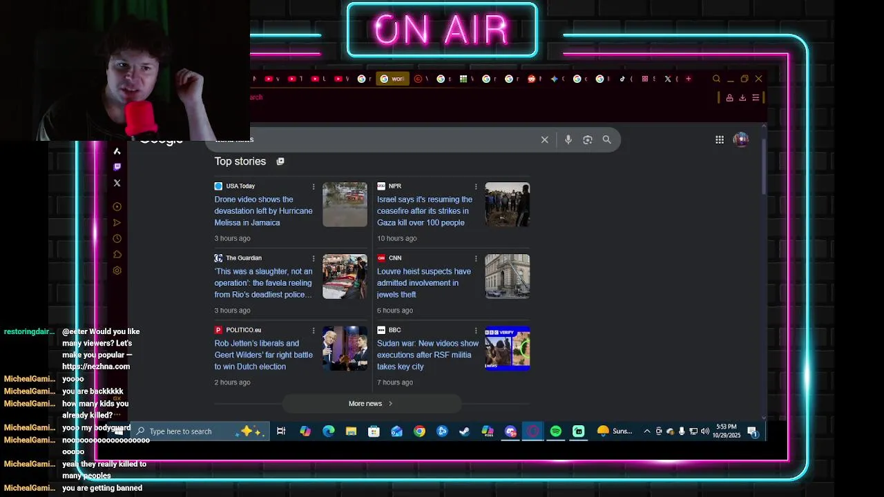Image resolution: width=884 pixels, height=497 pixels.
Task: Open the BBC Verify thumbnail
Action: click(507, 348)
